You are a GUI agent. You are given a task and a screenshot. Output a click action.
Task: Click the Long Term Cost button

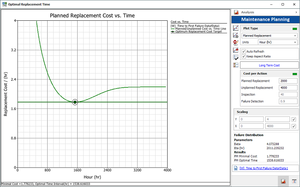click(x=269, y=65)
